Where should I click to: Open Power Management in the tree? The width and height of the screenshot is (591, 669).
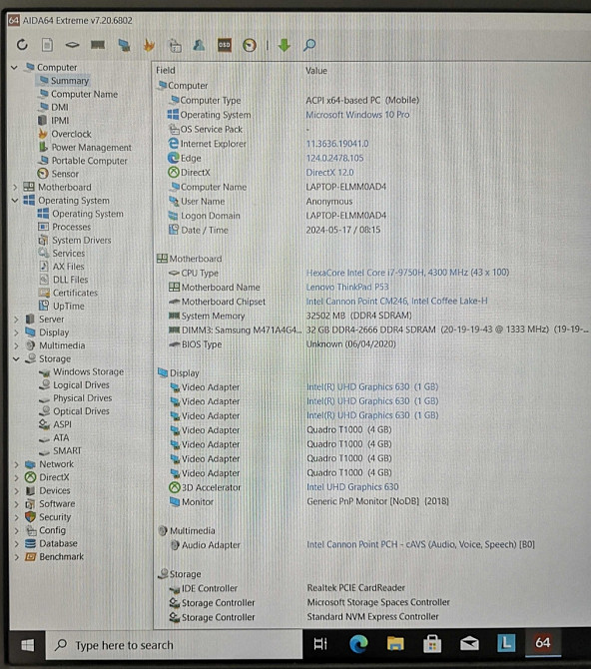(91, 147)
